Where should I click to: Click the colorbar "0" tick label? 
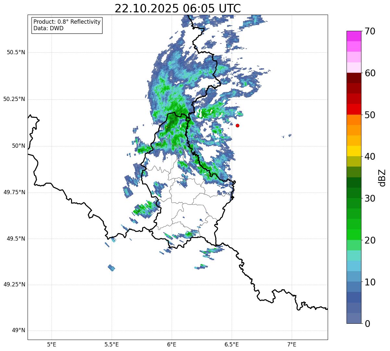tap(367, 324)
